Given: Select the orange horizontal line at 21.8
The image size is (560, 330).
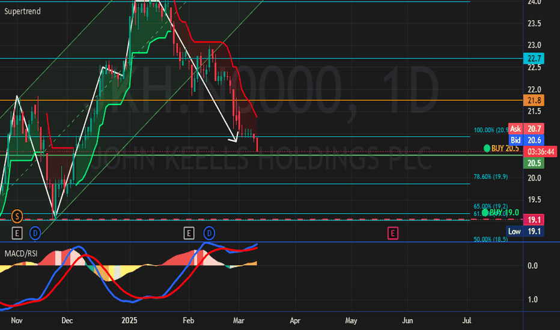Looking at the screenshot, I should click(261, 100).
